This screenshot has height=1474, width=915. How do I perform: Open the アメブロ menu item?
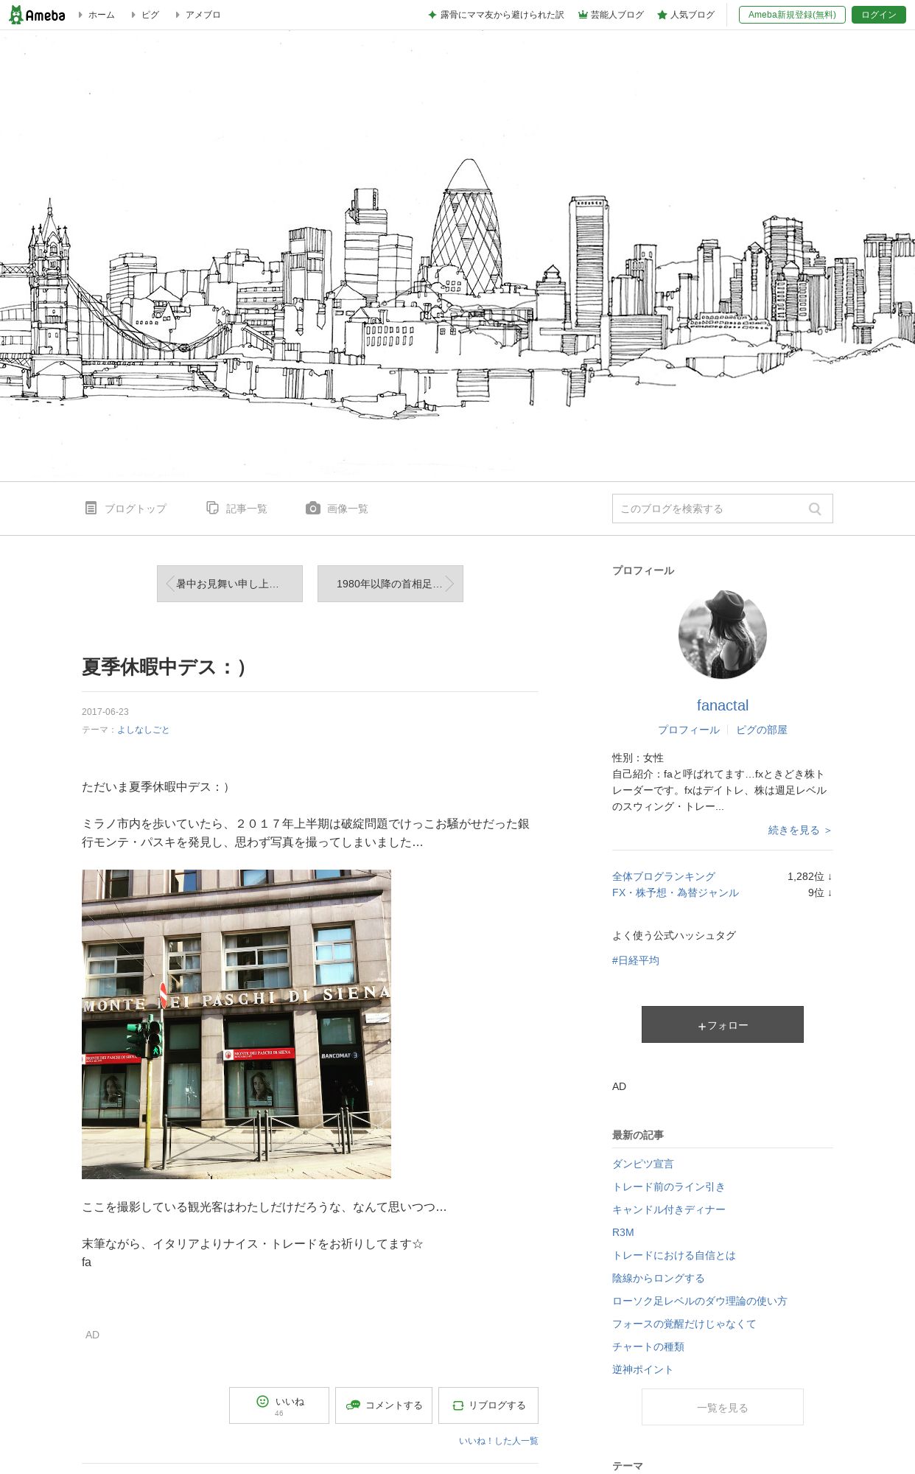point(203,15)
